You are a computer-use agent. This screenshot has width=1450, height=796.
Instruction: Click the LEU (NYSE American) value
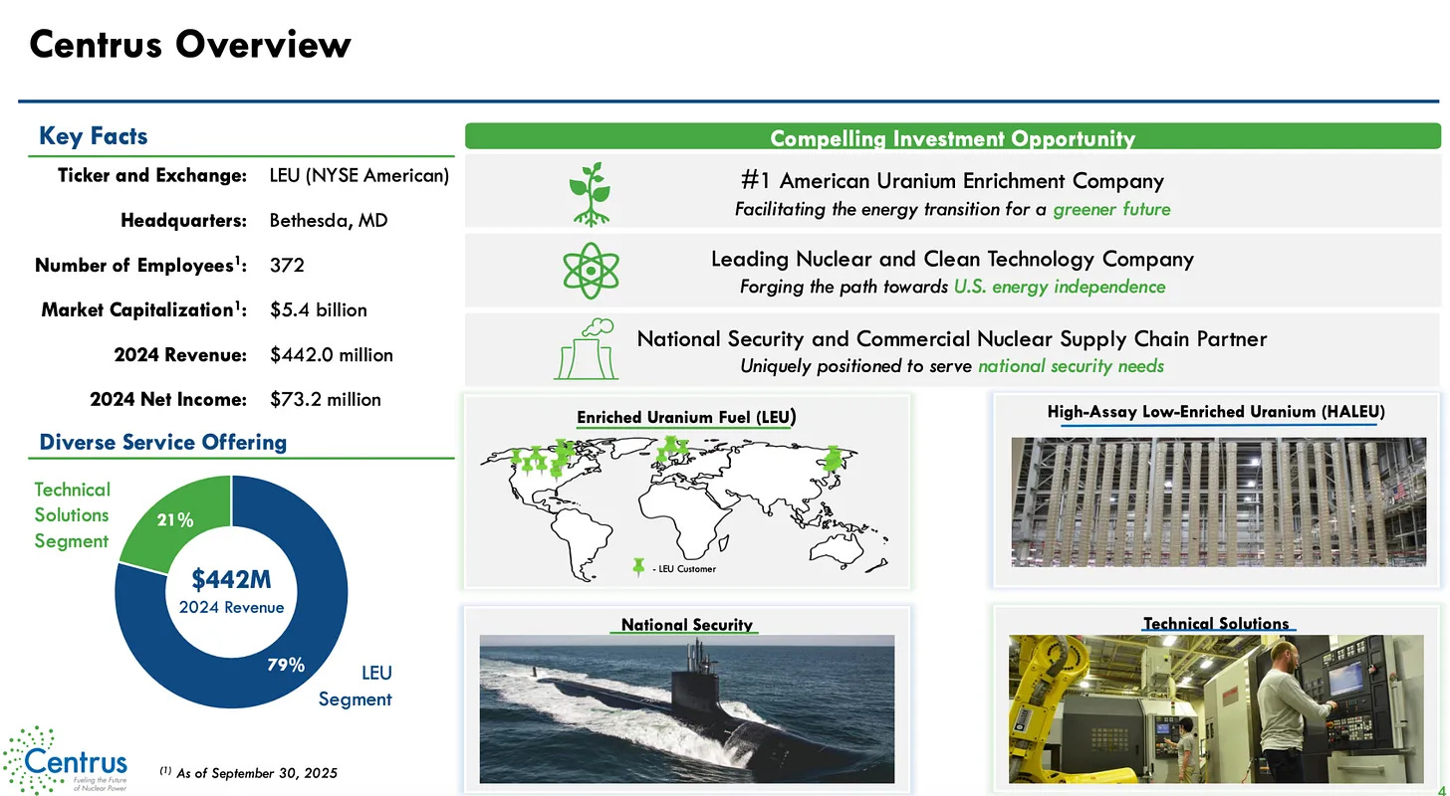click(x=360, y=176)
